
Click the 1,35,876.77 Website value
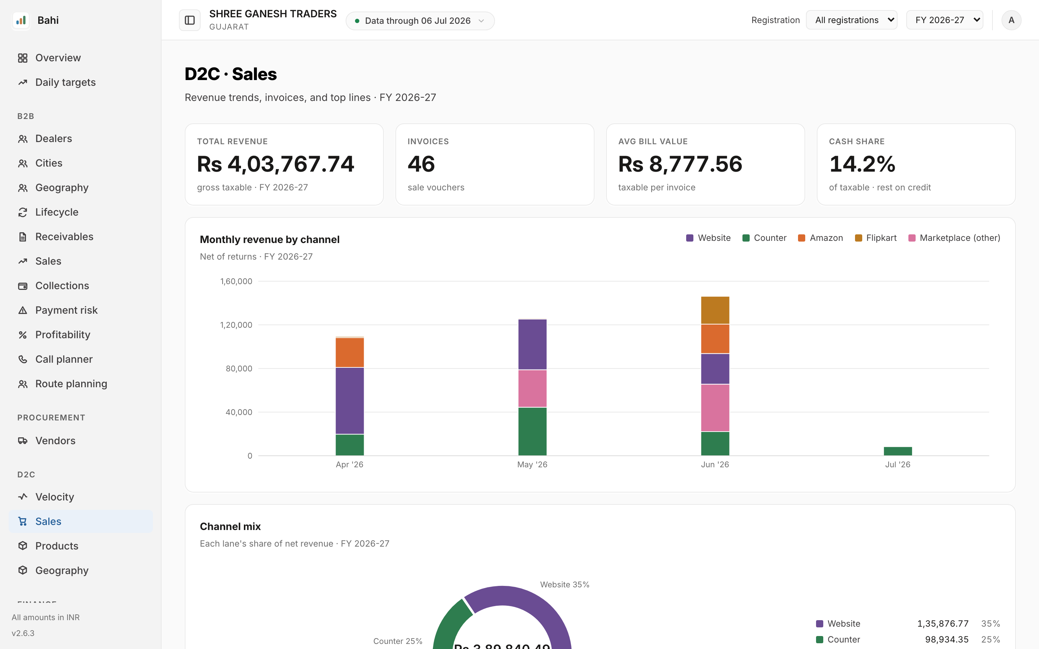tap(943, 624)
